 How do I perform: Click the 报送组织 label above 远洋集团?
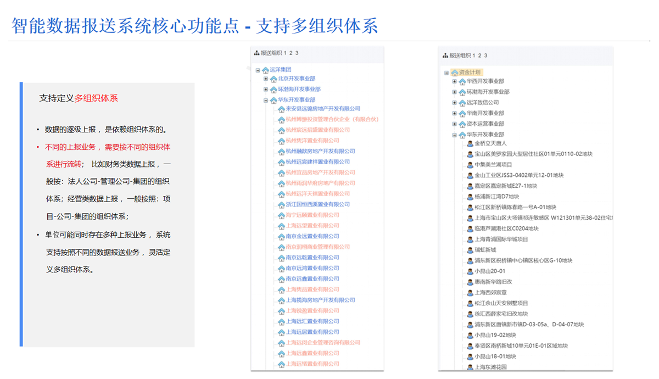pyautogui.click(x=271, y=53)
